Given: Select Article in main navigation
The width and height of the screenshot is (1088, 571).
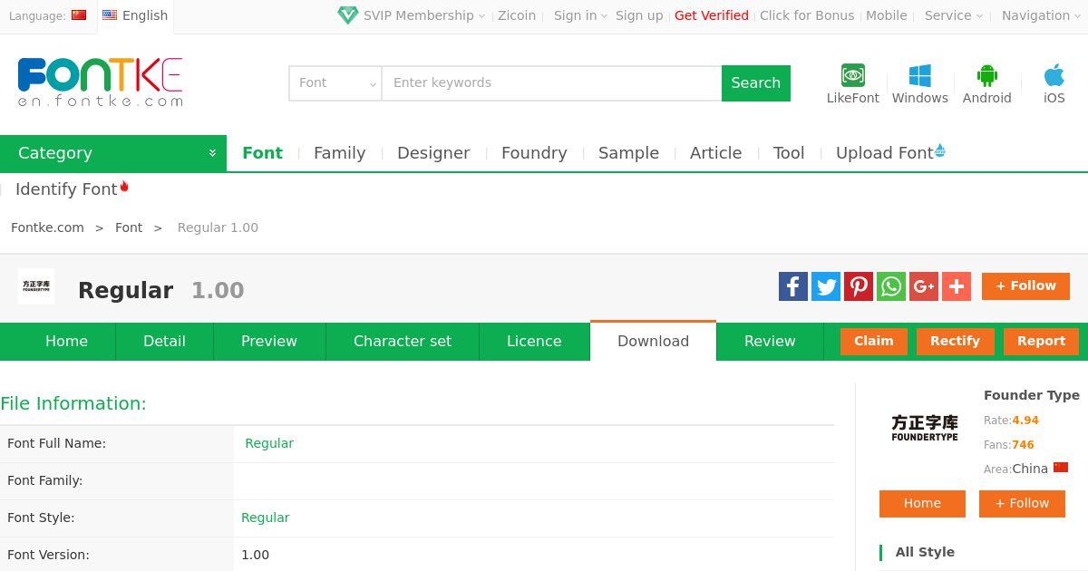Looking at the screenshot, I should pos(716,153).
